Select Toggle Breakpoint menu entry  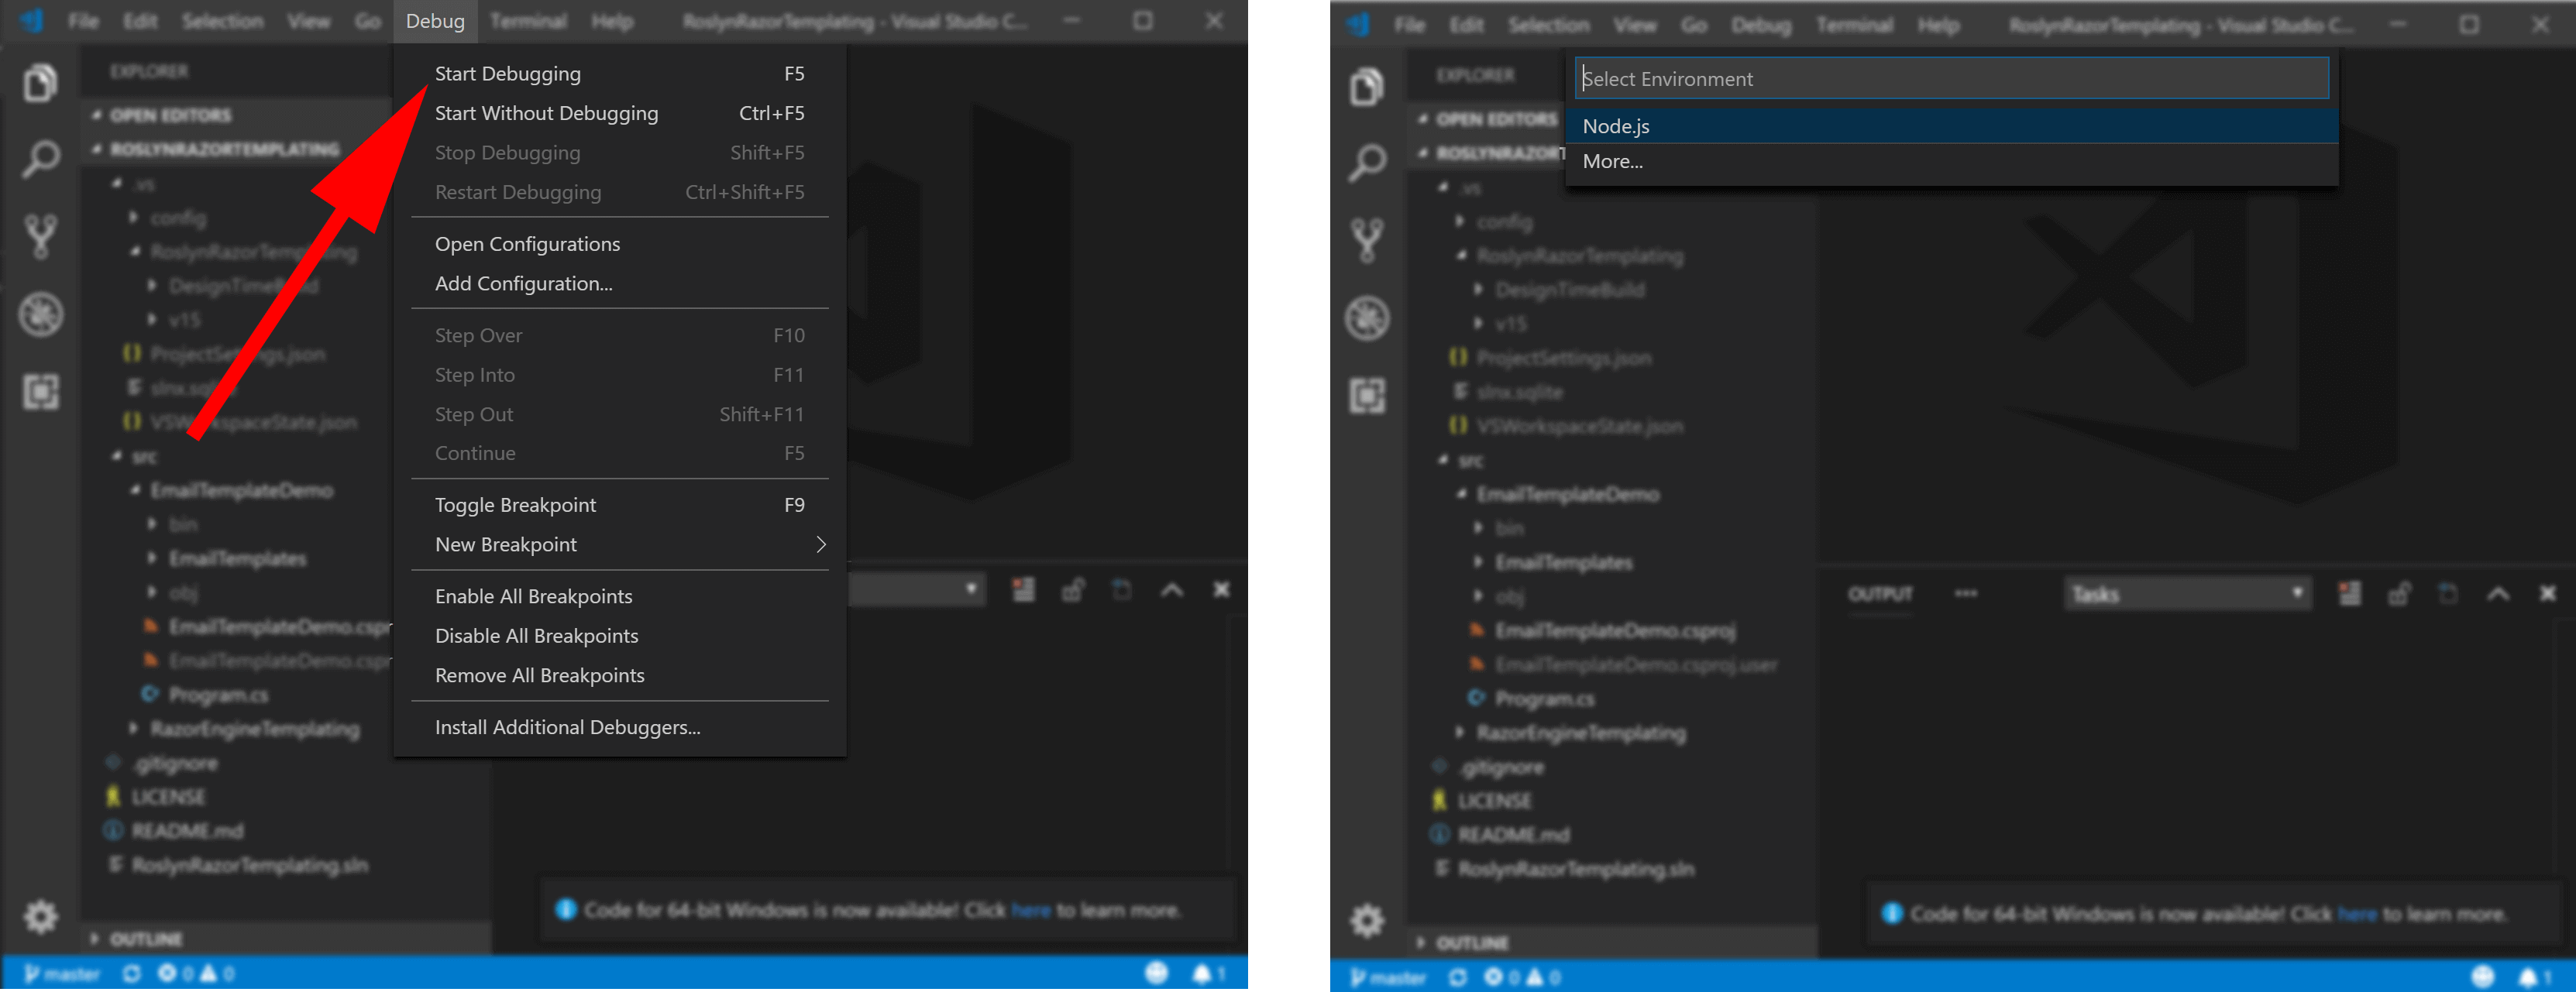tap(620, 505)
